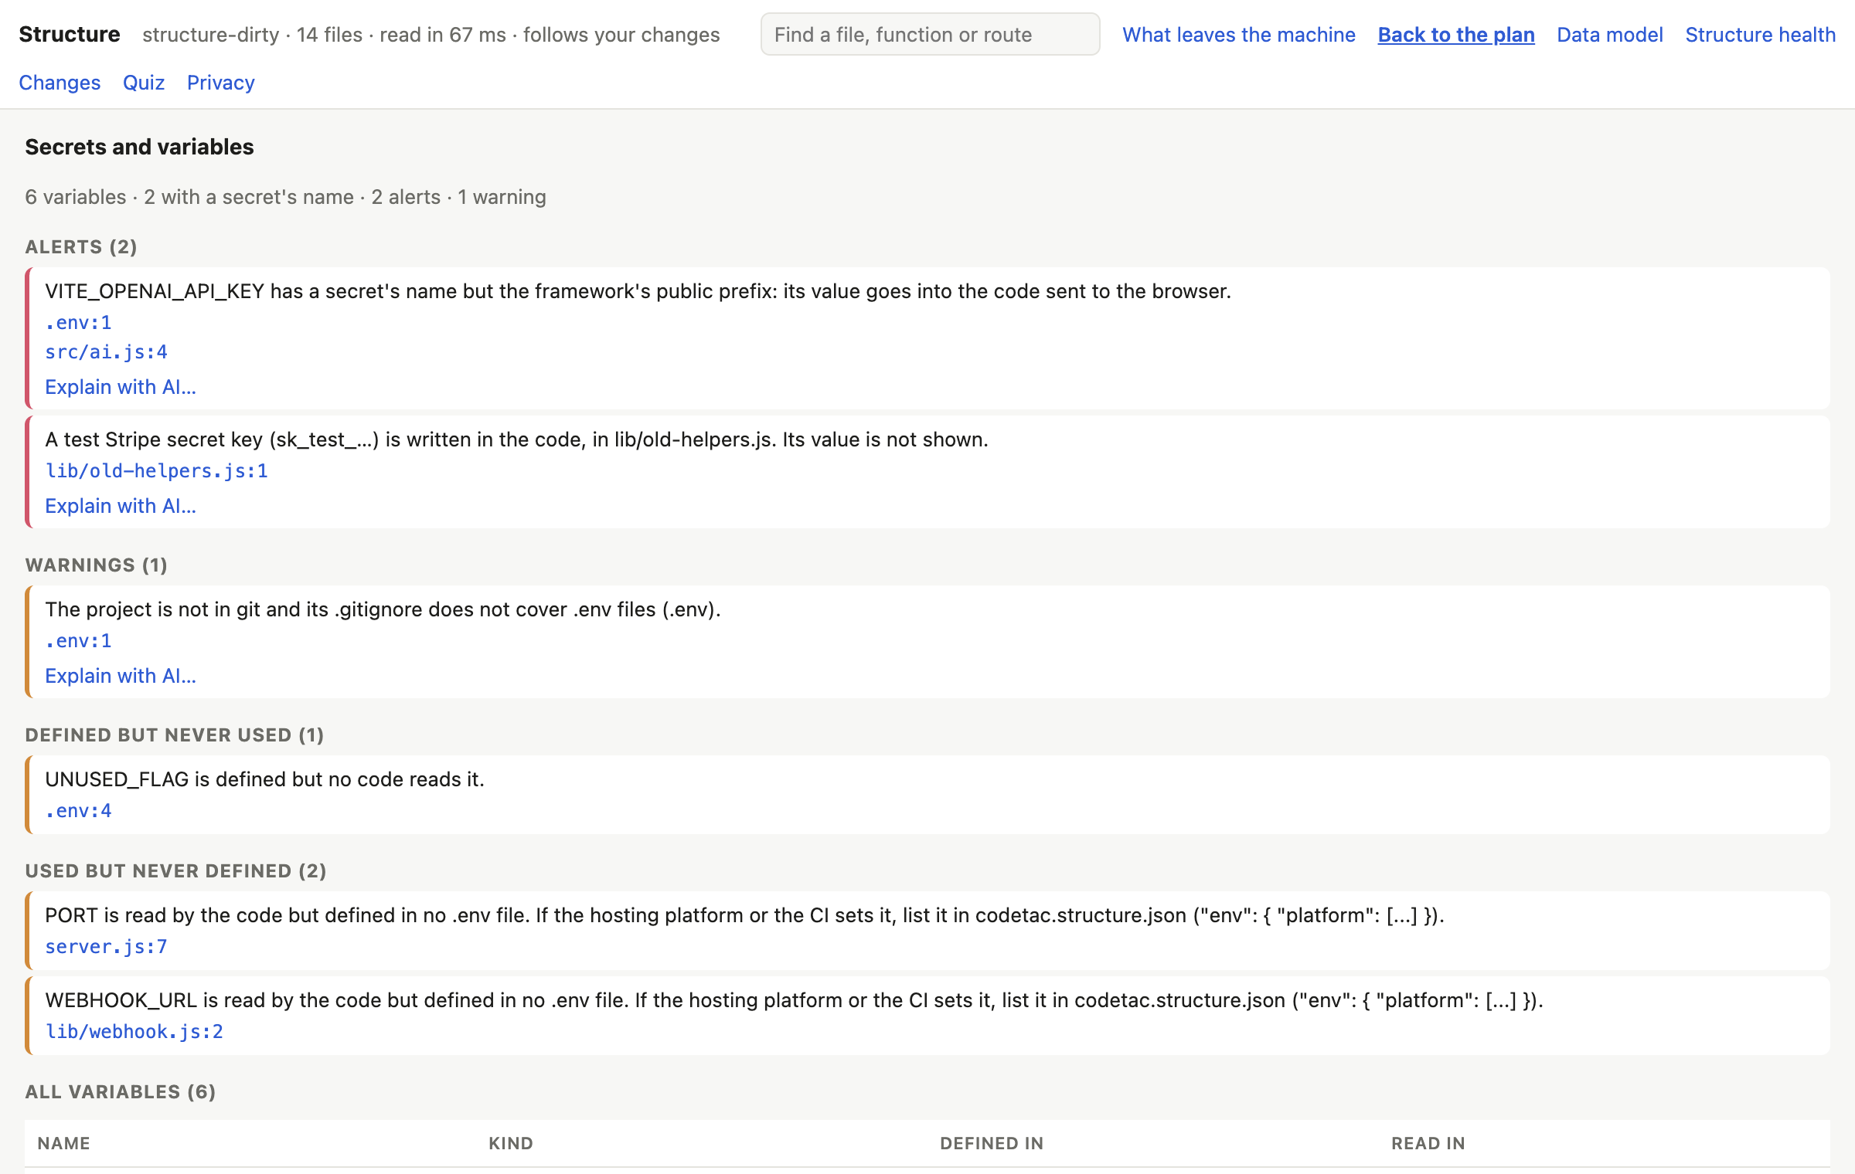Viewport: 1855px width, 1174px height.
Task: Click the 'DEFINED BUT NEVER USED (1)' label
Action: [x=175, y=735]
